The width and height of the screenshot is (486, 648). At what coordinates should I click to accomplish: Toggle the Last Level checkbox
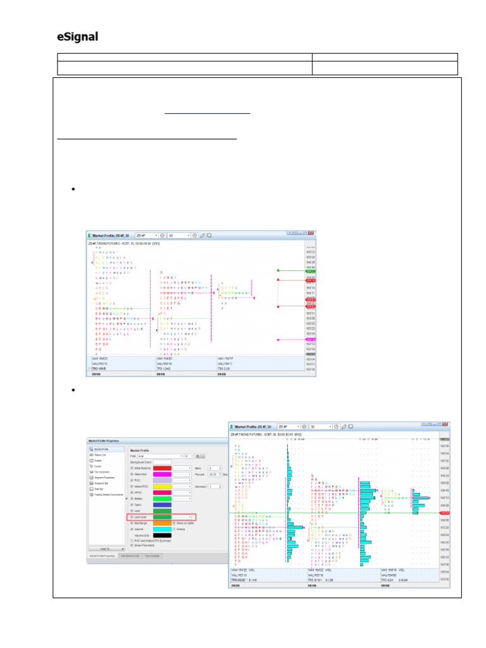click(x=132, y=517)
